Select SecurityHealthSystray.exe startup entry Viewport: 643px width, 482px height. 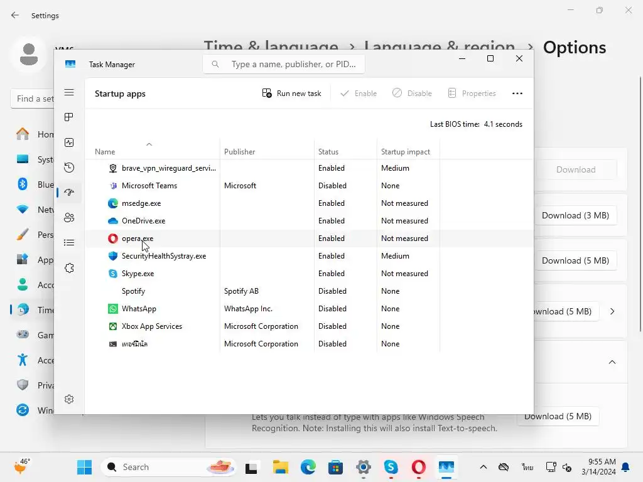point(309,256)
